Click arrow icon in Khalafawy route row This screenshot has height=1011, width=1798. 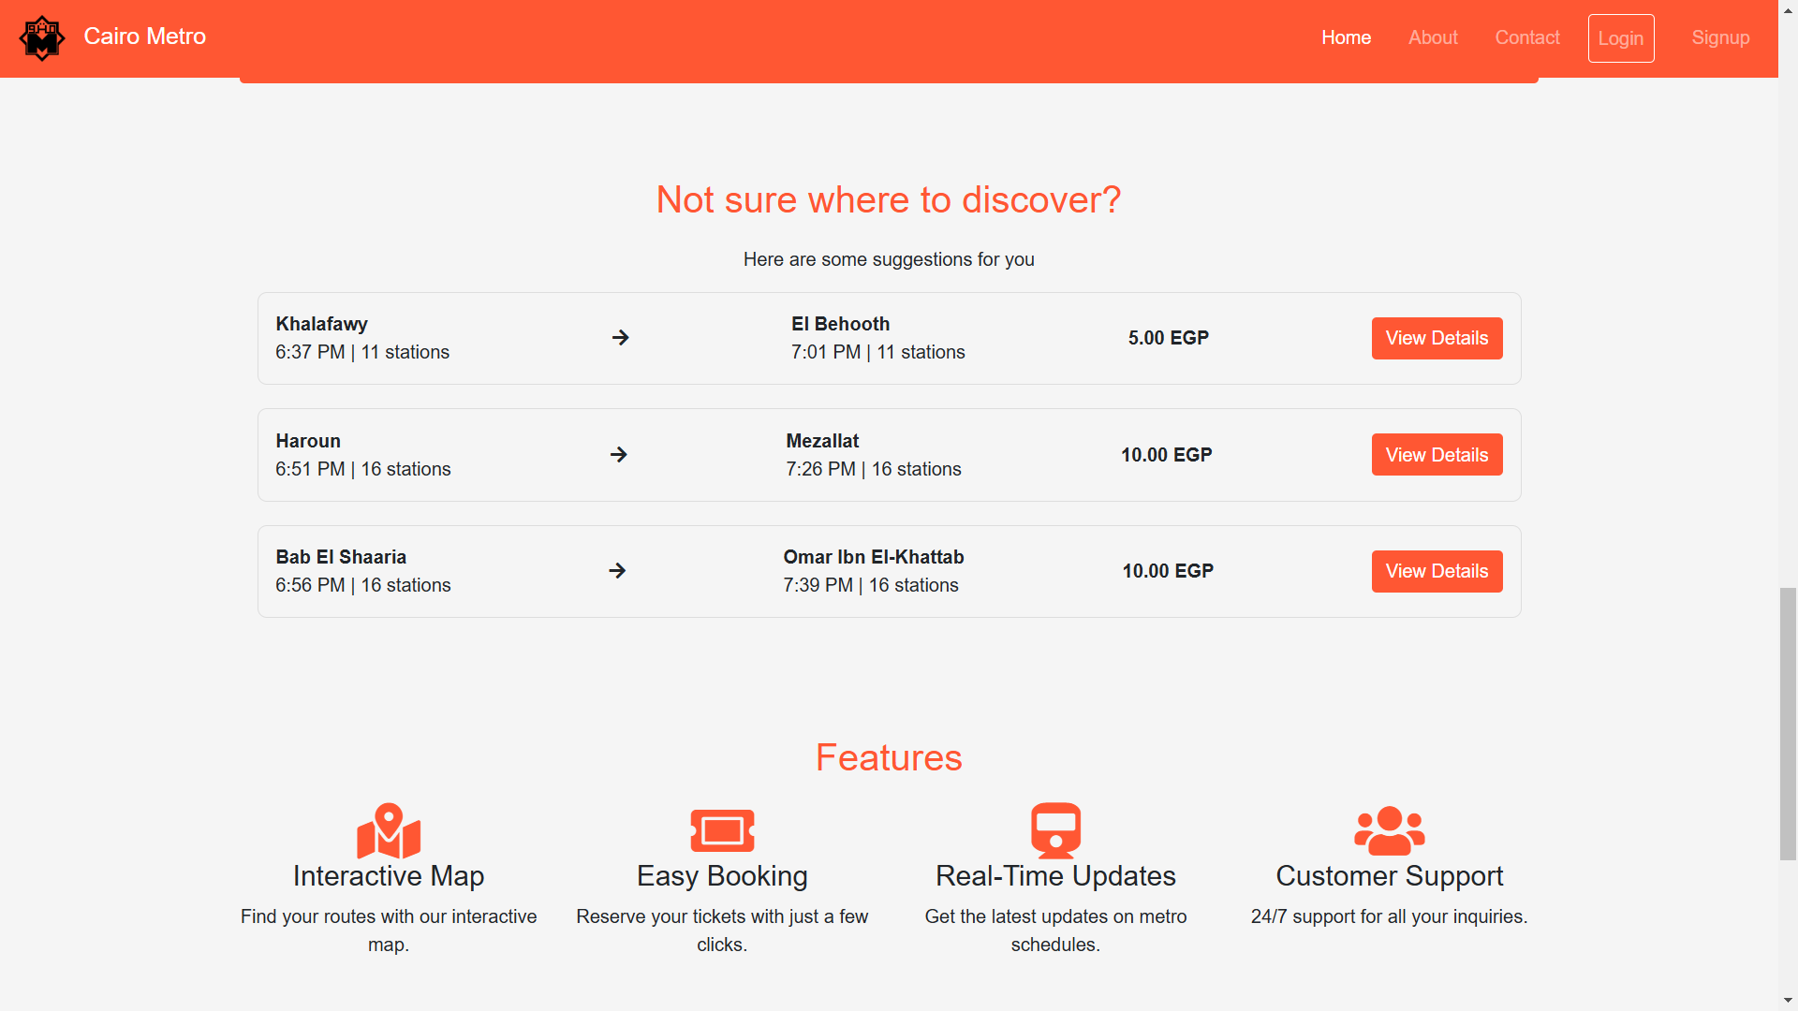click(620, 337)
